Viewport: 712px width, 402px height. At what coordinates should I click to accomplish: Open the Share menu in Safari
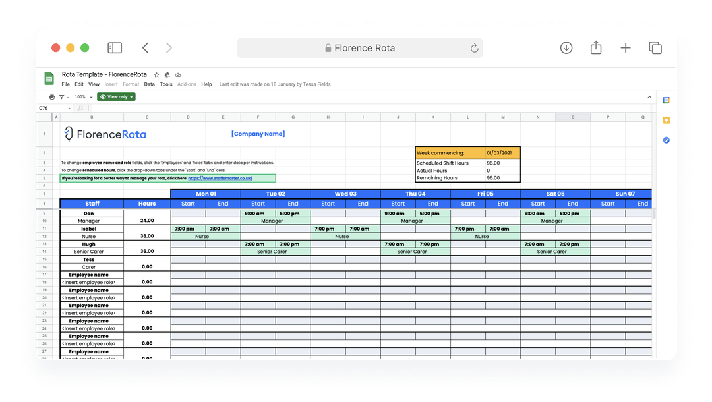click(x=595, y=47)
